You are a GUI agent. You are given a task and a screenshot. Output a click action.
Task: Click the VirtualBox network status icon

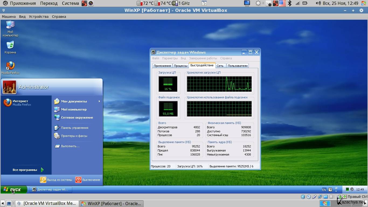pyautogui.click(x=320, y=197)
